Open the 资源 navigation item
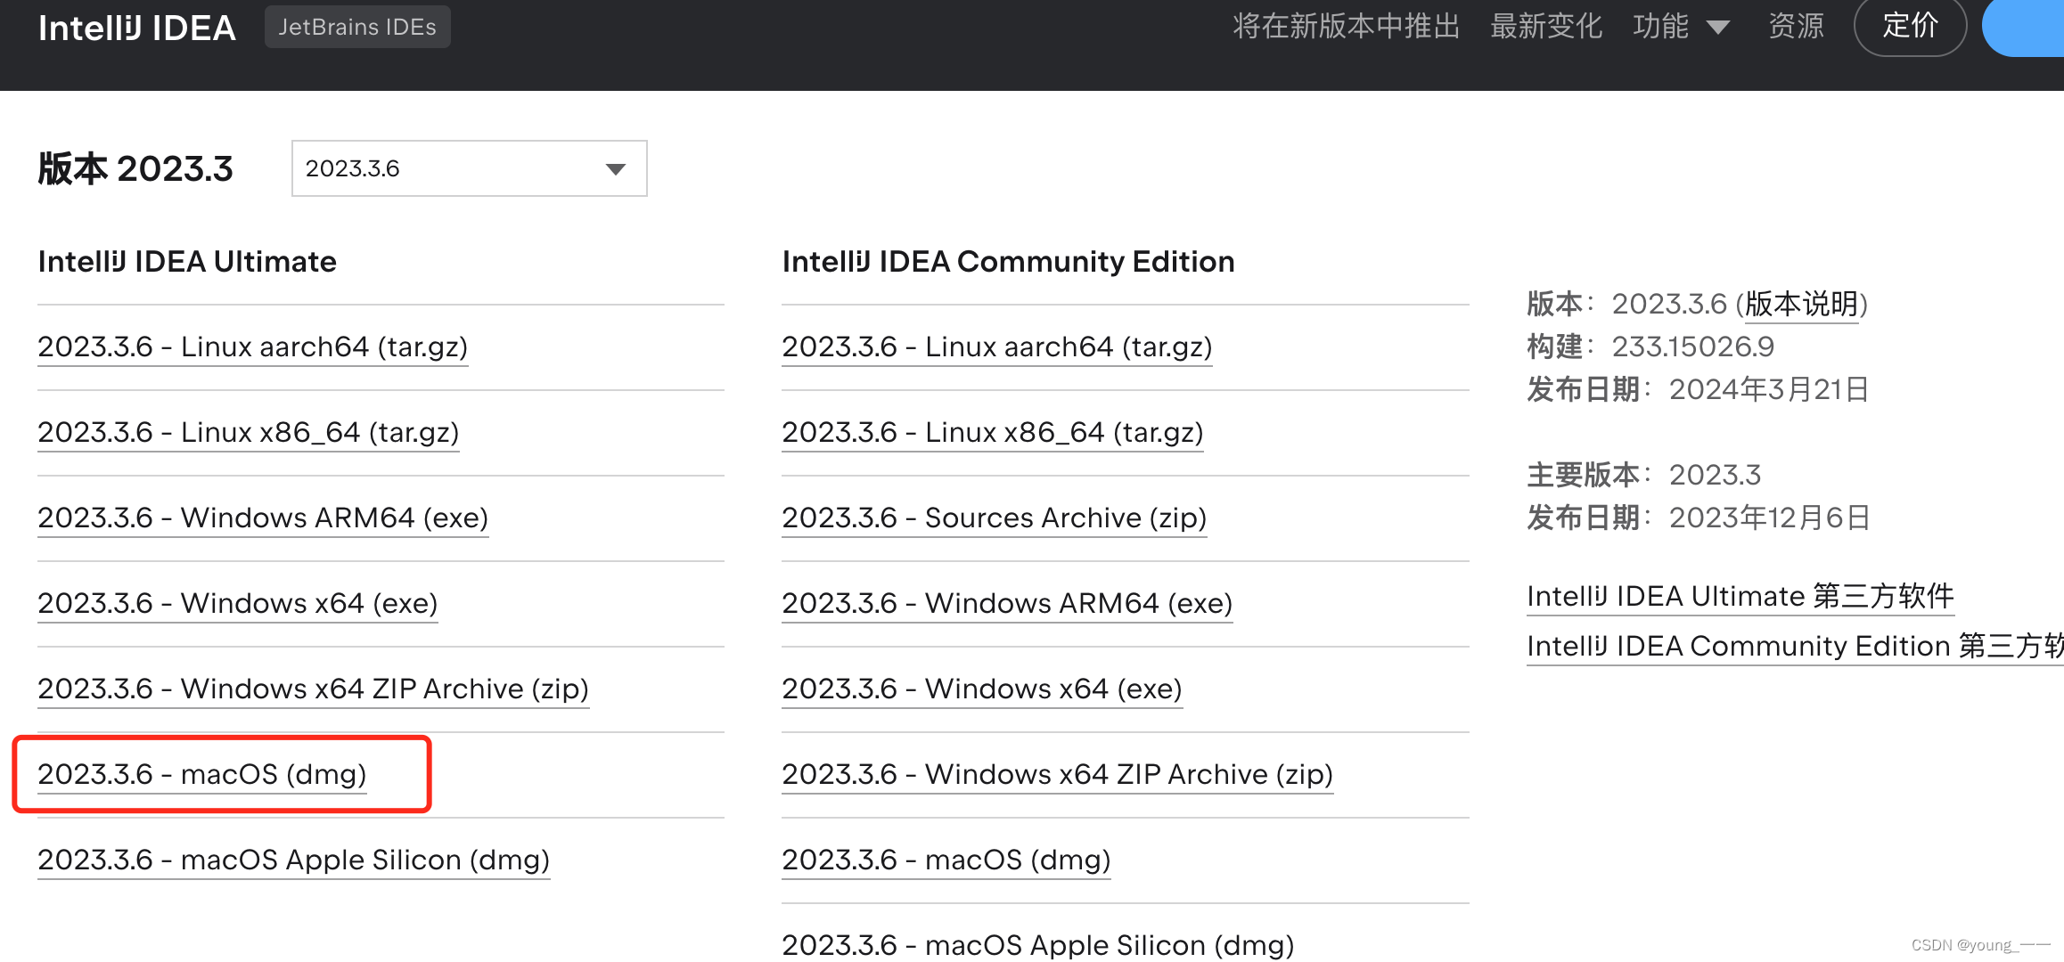This screenshot has height=962, width=2064. [x=1796, y=27]
